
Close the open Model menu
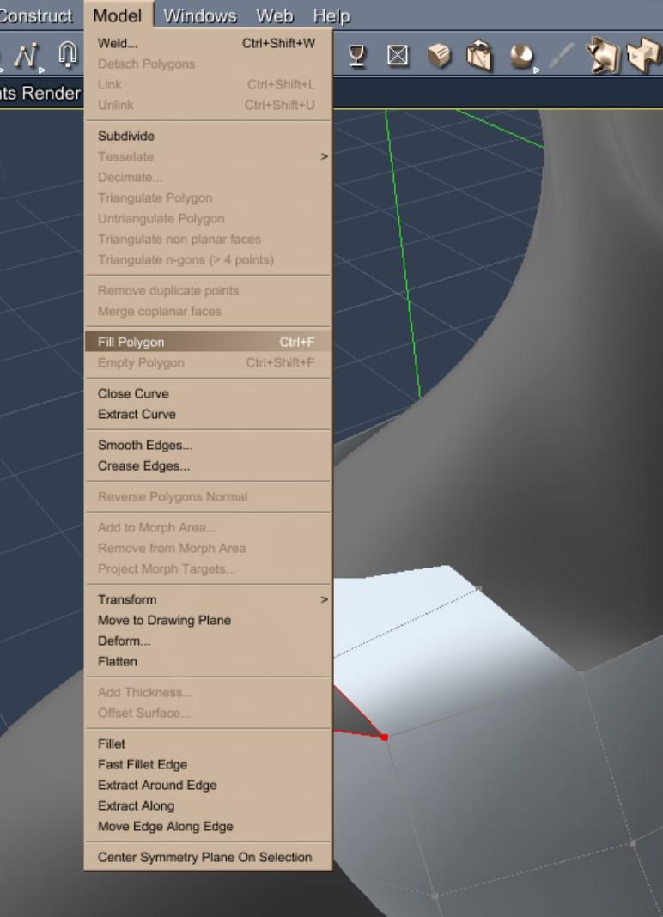(x=117, y=15)
